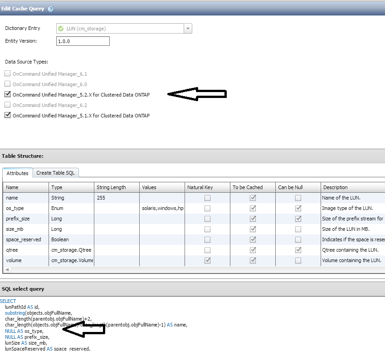Click the 'cm_storage.Qtree' type cell

click(71, 250)
